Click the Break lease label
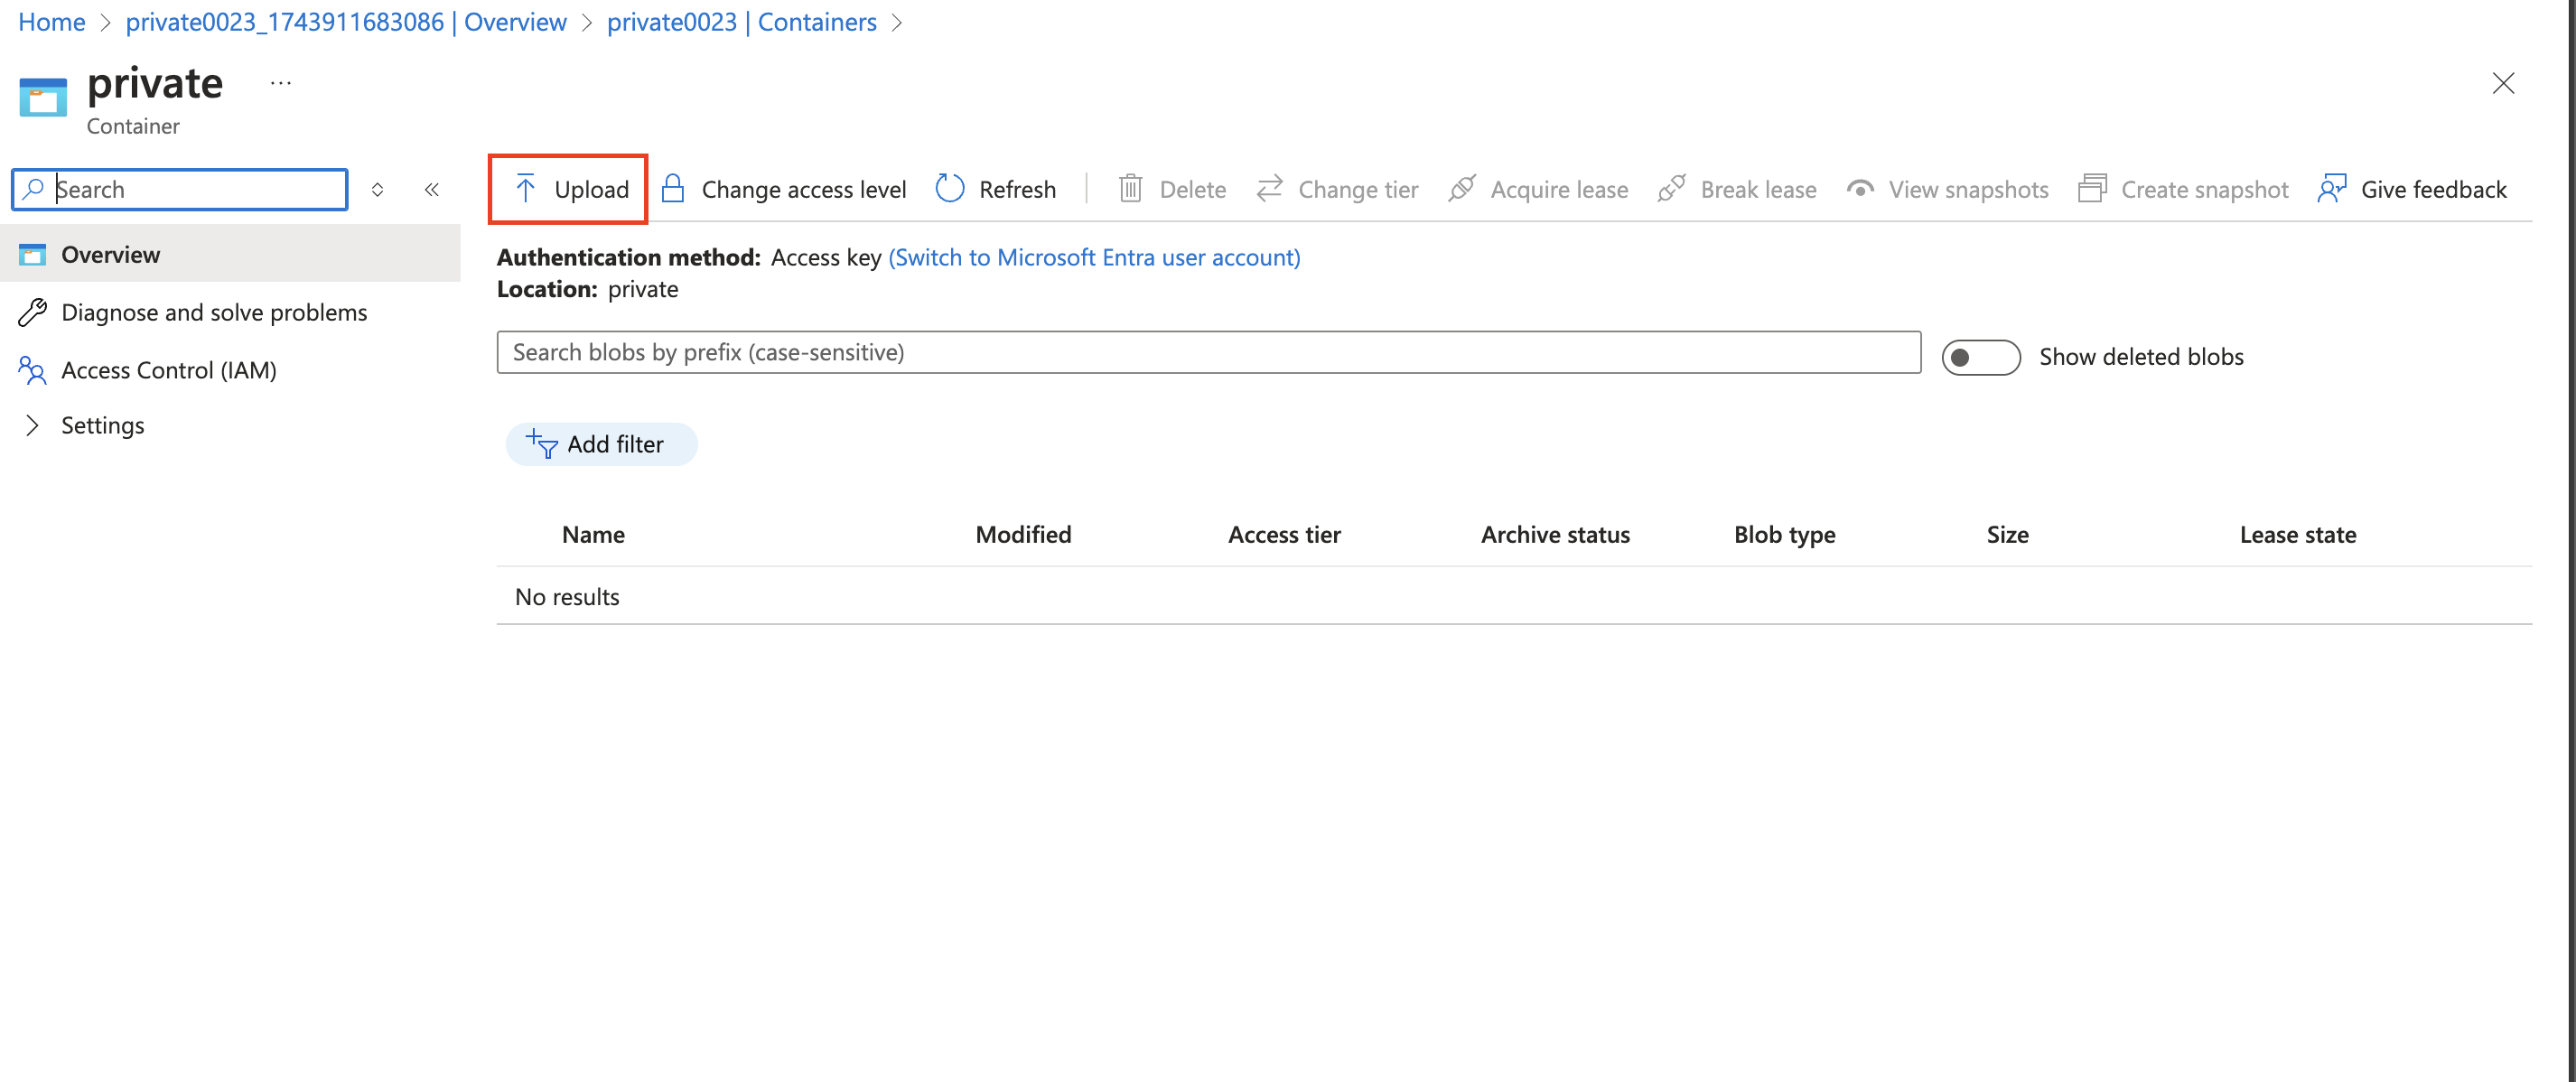 click(x=1758, y=189)
